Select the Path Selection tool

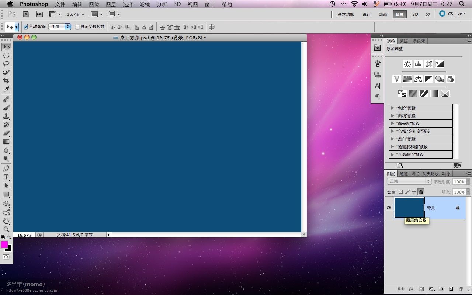pos(6,186)
